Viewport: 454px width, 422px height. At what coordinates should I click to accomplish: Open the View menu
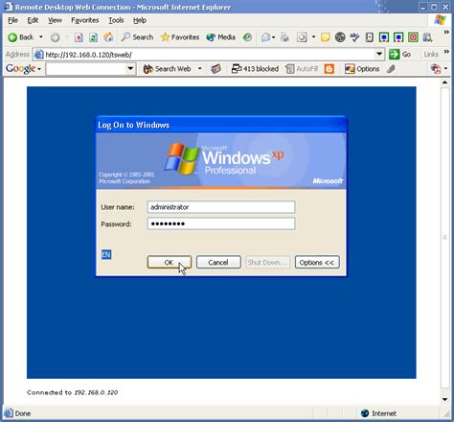point(55,20)
